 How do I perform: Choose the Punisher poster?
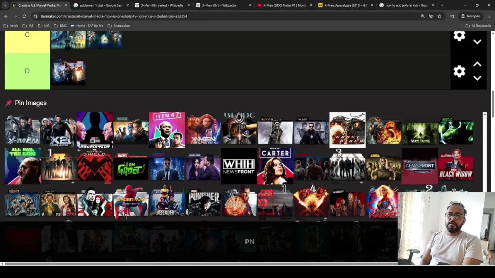(x=203, y=202)
